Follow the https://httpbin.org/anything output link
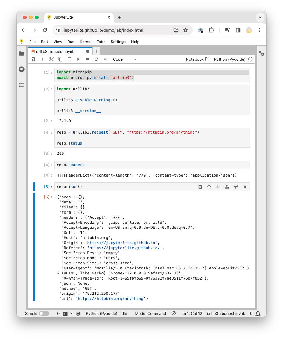Screen dimensions: 283x339 pos(110,299)
